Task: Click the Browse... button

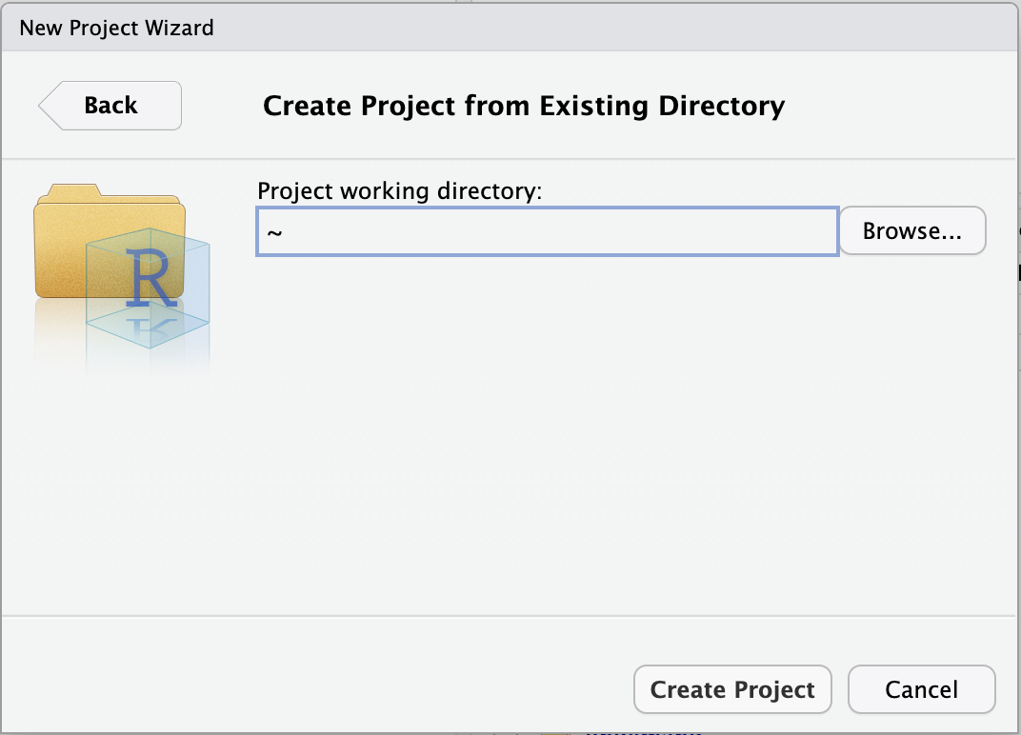Action: [911, 231]
